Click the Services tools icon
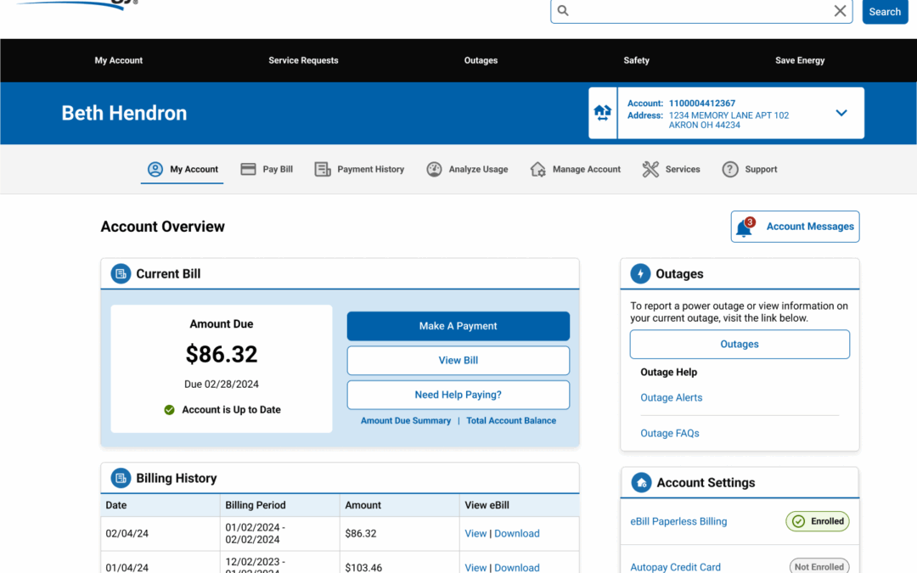The image size is (917, 573). [650, 169]
